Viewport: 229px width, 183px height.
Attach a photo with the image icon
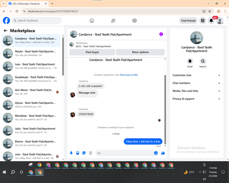(x=77, y=153)
